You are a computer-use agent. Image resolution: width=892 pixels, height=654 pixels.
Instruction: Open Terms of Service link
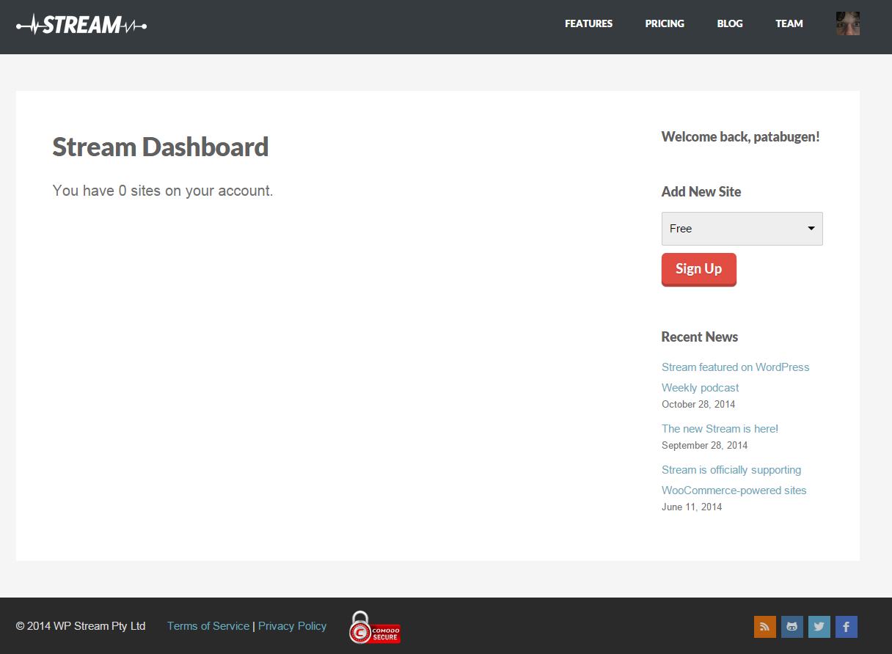(208, 626)
